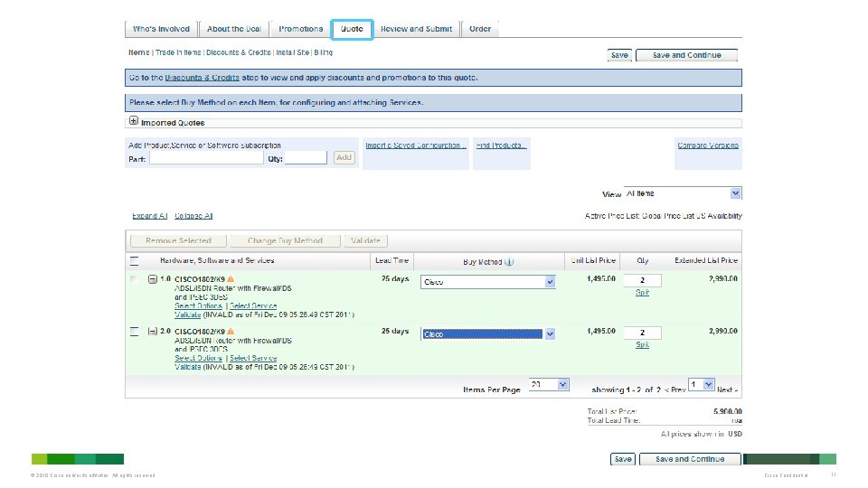The height and width of the screenshot is (488, 868).
Task: Collapse line item 2.0
Action: coord(152,332)
